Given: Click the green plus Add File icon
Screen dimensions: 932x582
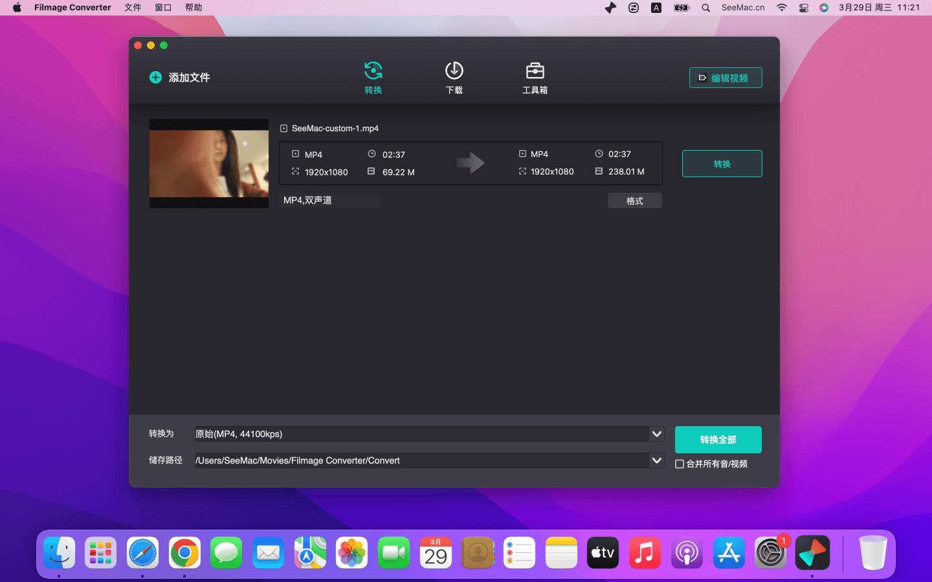Looking at the screenshot, I should 155,78.
